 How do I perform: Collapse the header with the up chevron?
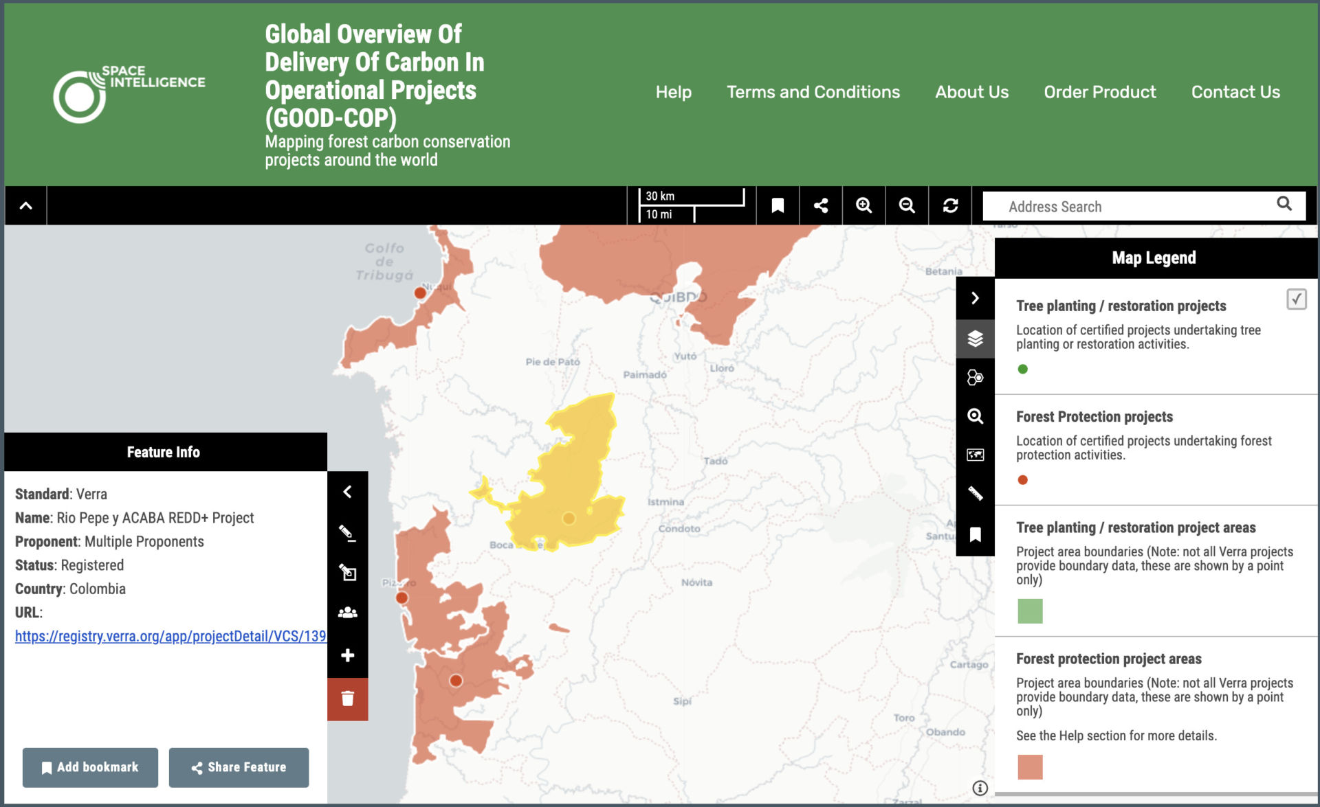26,205
